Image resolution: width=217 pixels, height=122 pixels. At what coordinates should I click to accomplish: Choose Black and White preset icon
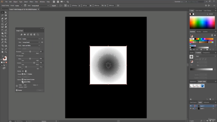(x=35, y=35)
